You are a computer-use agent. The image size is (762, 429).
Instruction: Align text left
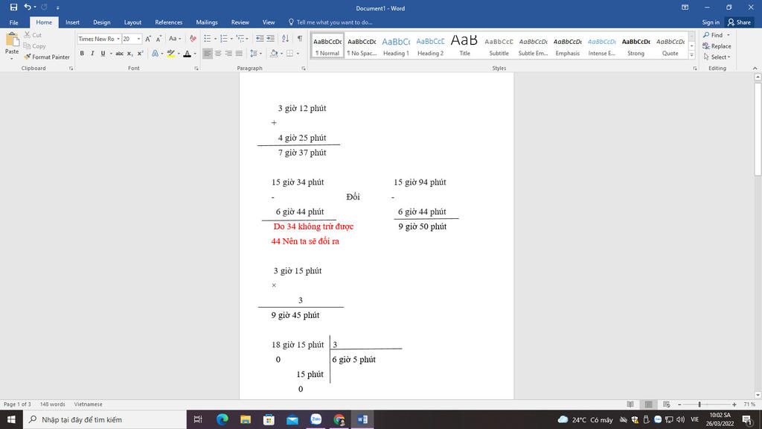pos(208,54)
